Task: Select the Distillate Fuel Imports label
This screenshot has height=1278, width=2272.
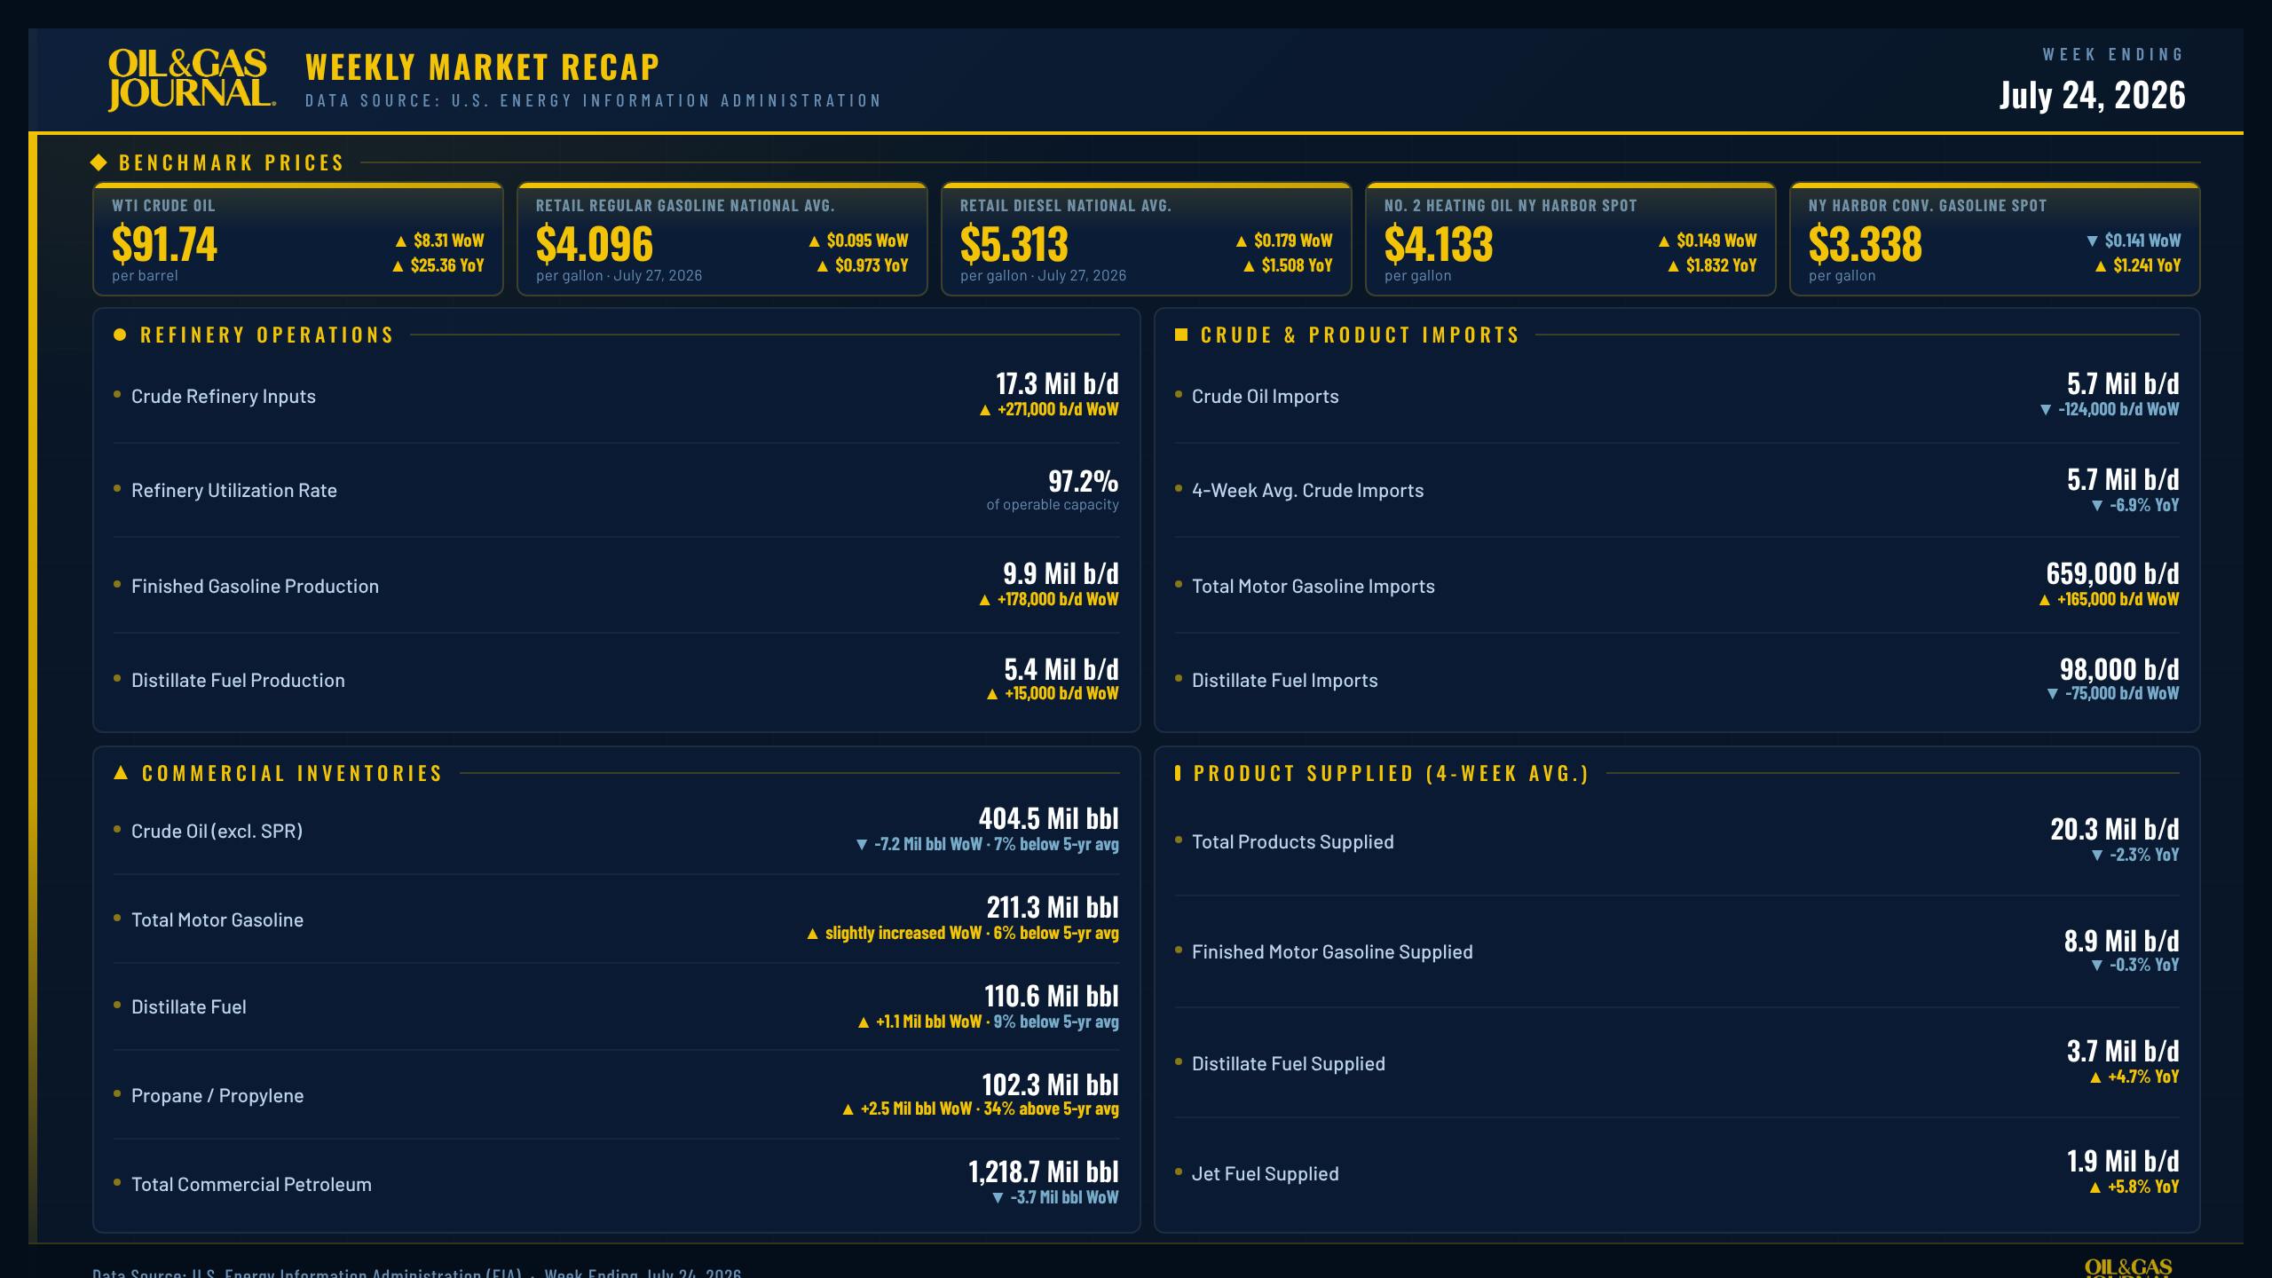Action: (1284, 681)
